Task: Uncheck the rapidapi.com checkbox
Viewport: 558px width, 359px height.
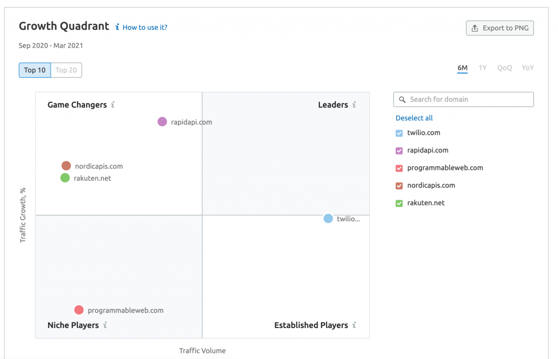Action: (399, 151)
